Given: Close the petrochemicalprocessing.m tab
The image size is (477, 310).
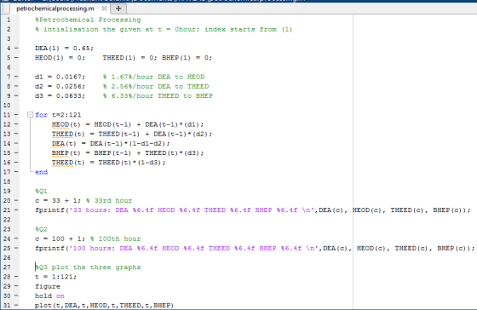Looking at the screenshot, I should (104, 9).
